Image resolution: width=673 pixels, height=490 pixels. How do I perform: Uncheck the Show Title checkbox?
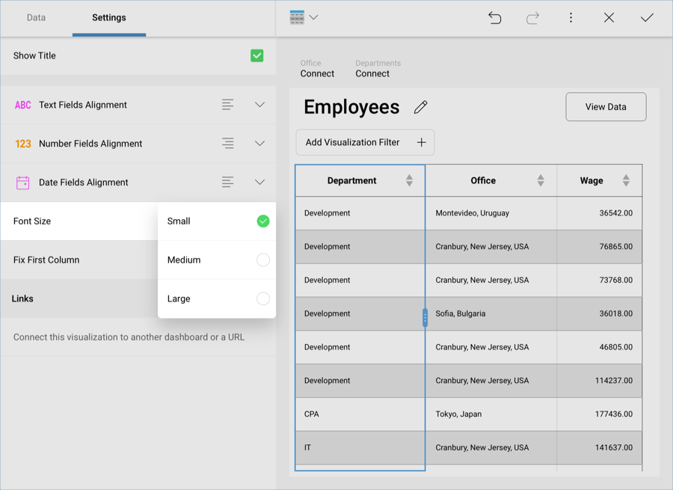point(256,55)
